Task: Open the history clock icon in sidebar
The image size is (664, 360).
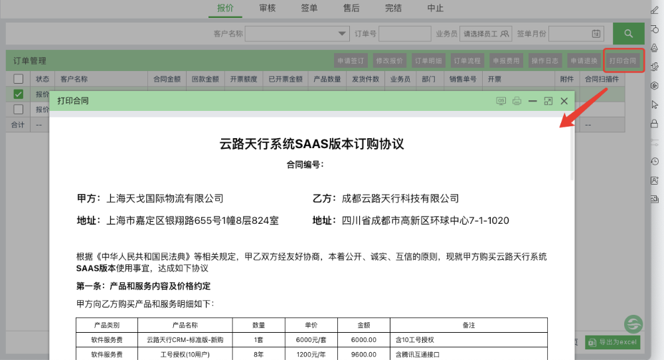Action: click(x=655, y=161)
